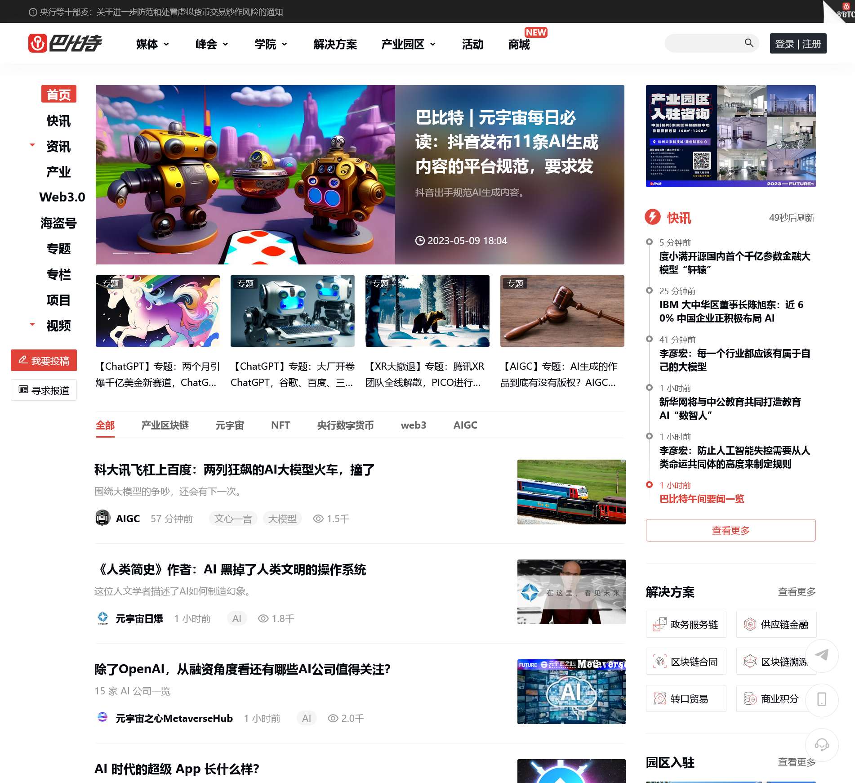Click the 元宇宙日爆 author avatar
The image size is (855, 783).
coord(103,618)
